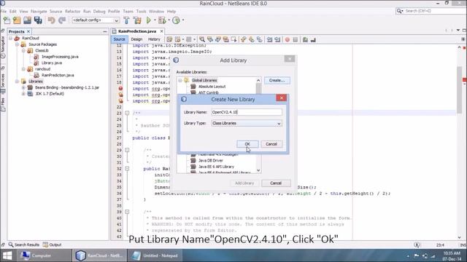Collapse the Libraries node in Projects

pyautogui.click(x=17, y=82)
